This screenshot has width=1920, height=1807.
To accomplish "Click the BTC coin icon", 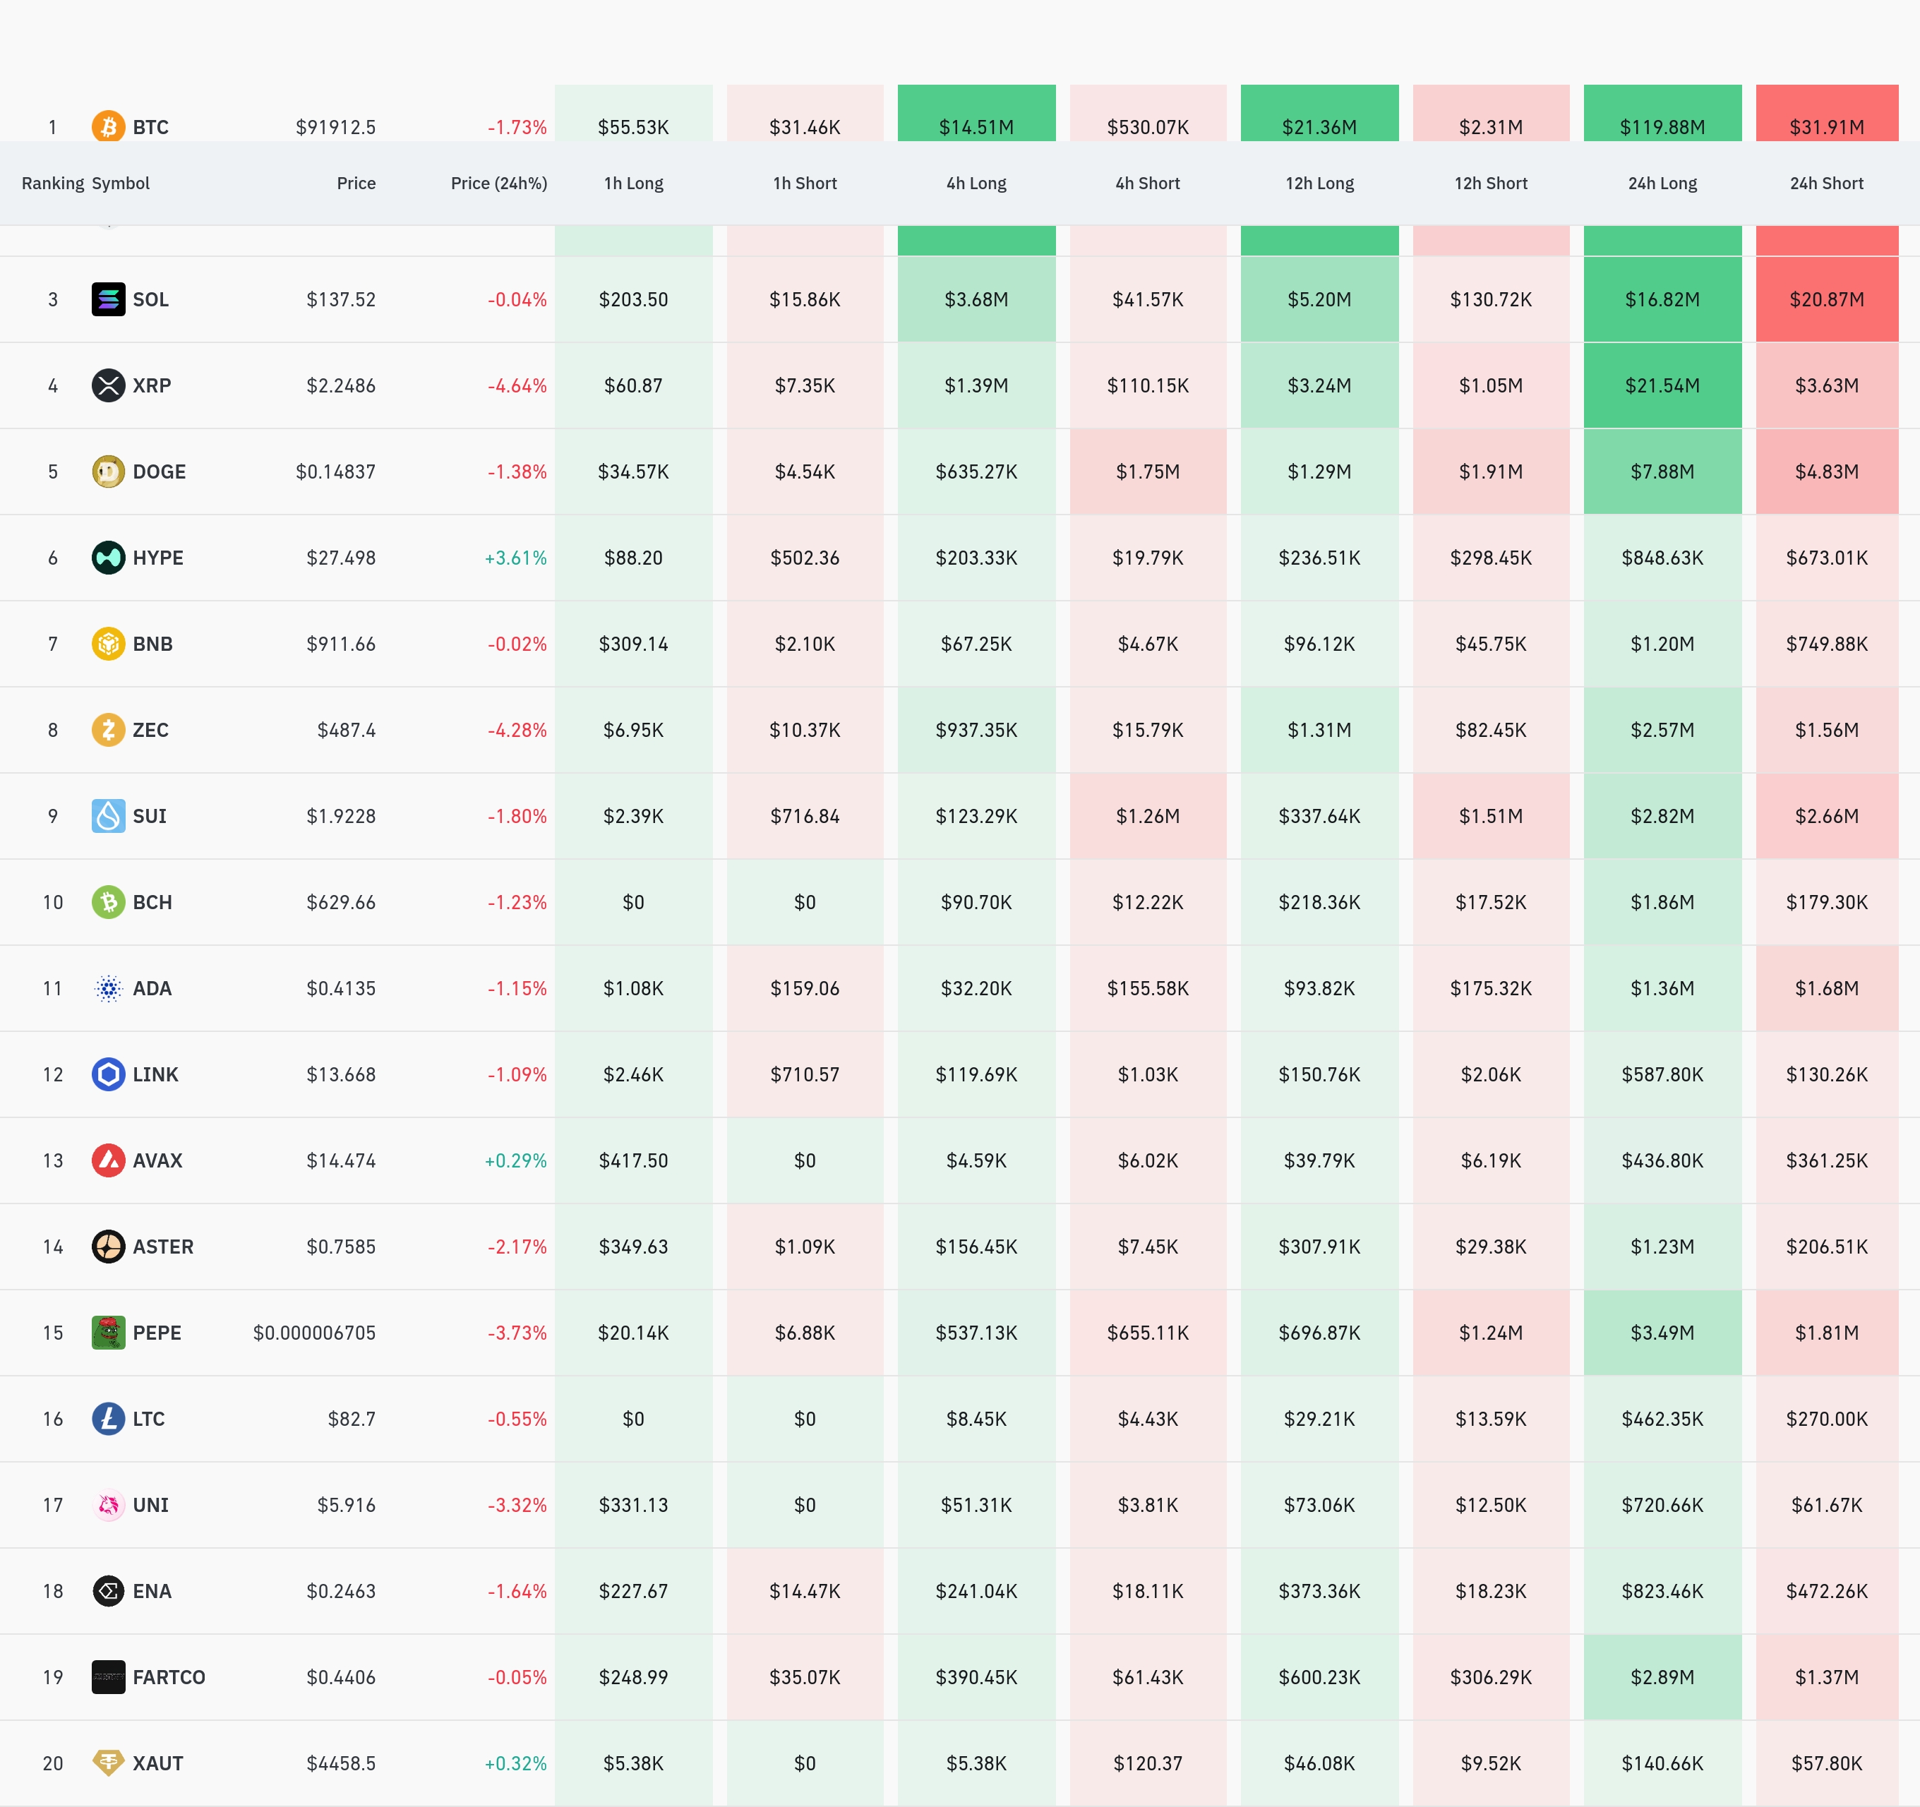I will [x=108, y=126].
